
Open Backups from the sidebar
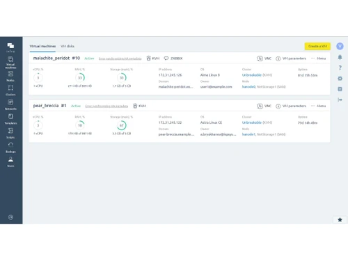click(10, 148)
